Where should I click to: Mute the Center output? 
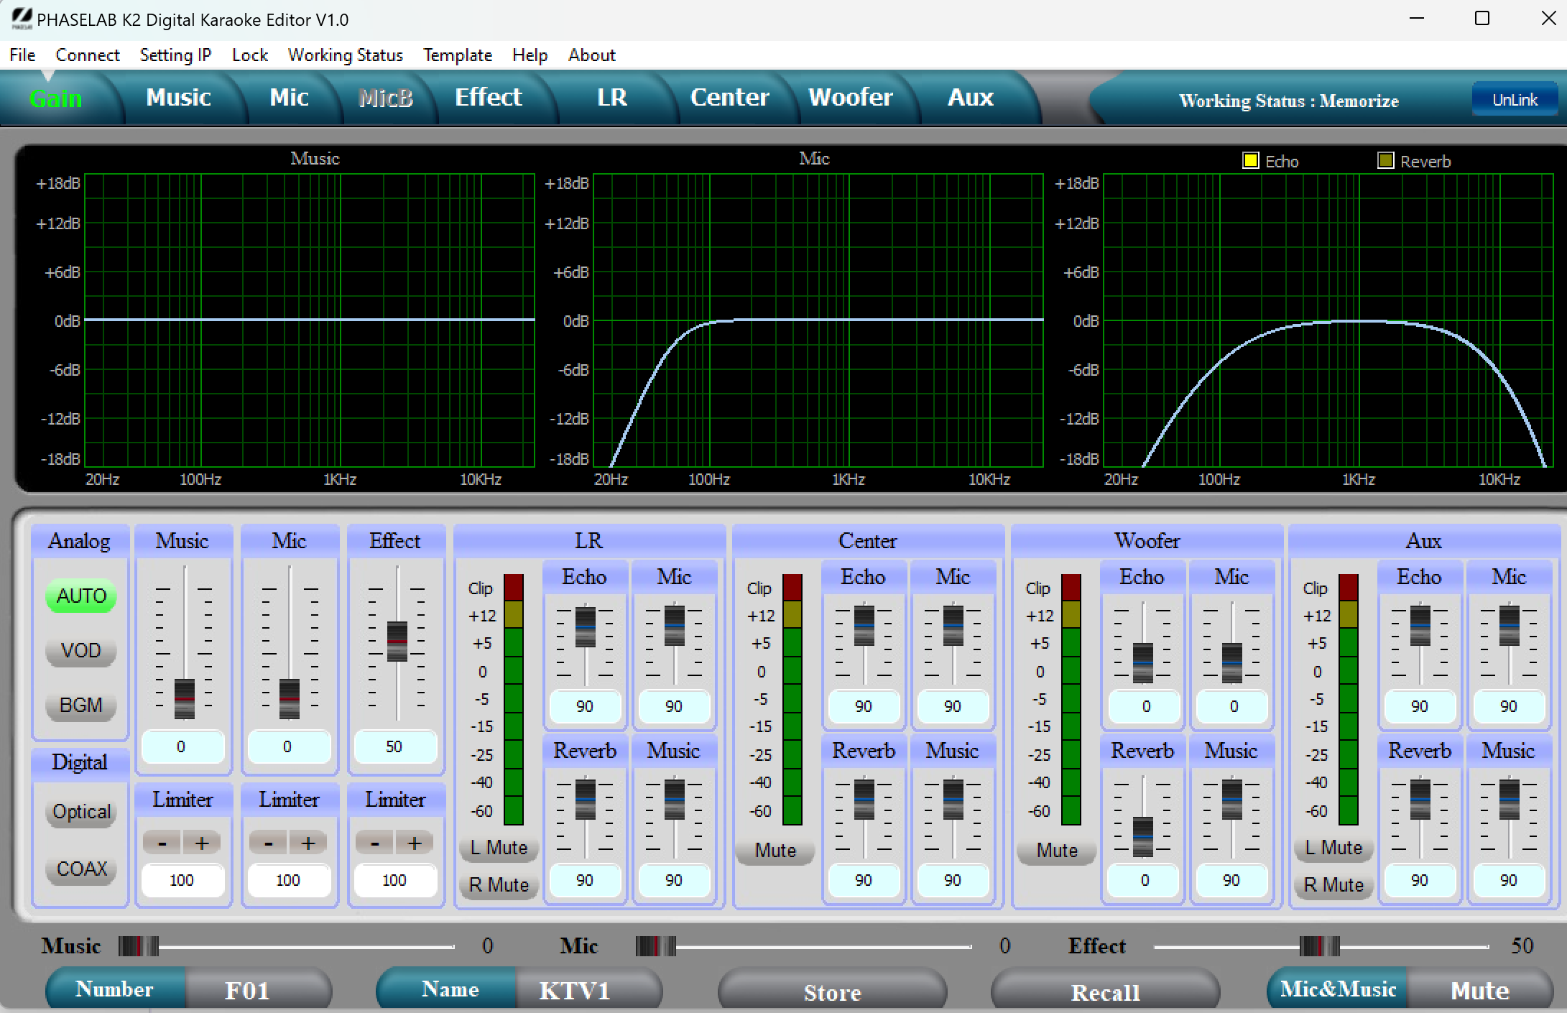(775, 851)
